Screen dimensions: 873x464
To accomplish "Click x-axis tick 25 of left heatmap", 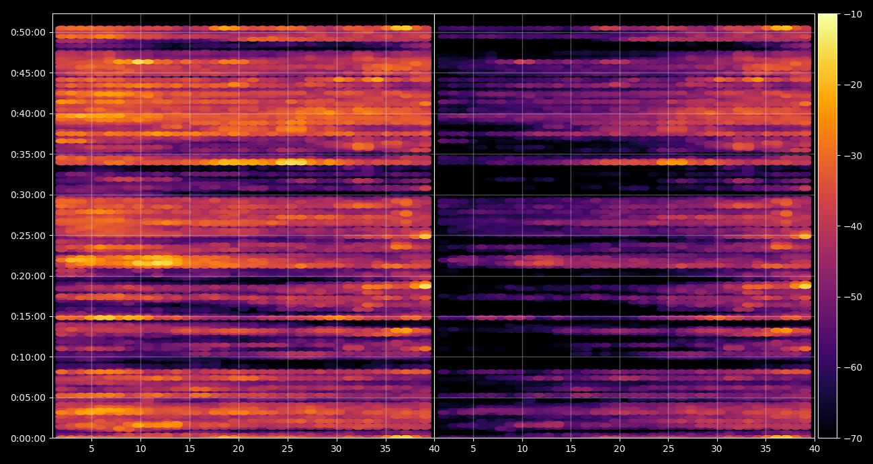I will 288,449.
